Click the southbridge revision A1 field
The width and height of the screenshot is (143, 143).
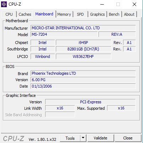click(x=129, y=49)
